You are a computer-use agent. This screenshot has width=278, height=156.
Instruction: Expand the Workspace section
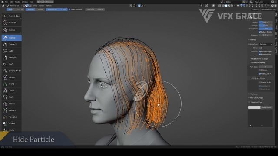click(x=253, y=94)
